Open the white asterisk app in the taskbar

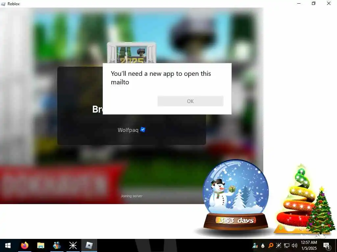click(73, 245)
